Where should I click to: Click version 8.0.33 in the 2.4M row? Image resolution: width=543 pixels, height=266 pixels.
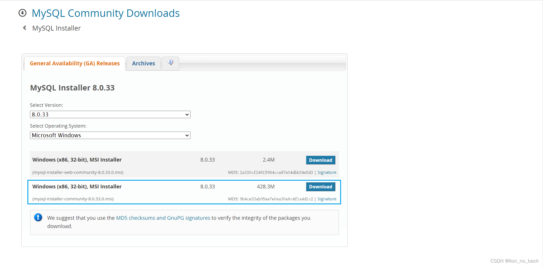[208, 160]
